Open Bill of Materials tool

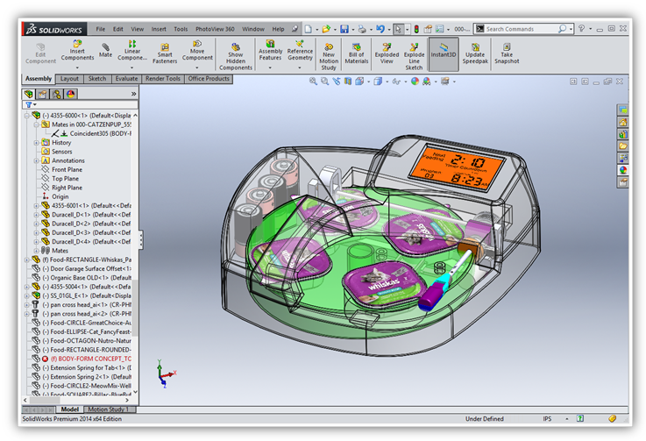pos(357,53)
